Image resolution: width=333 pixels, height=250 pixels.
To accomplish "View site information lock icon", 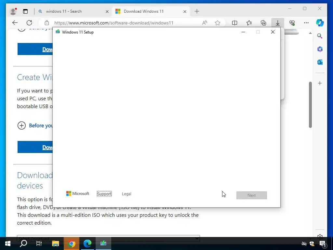I will (x=47, y=23).
